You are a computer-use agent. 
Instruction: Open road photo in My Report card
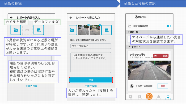(x=149, y=70)
